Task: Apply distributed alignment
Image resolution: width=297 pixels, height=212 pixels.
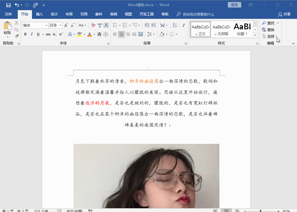Action: click(x=141, y=34)
